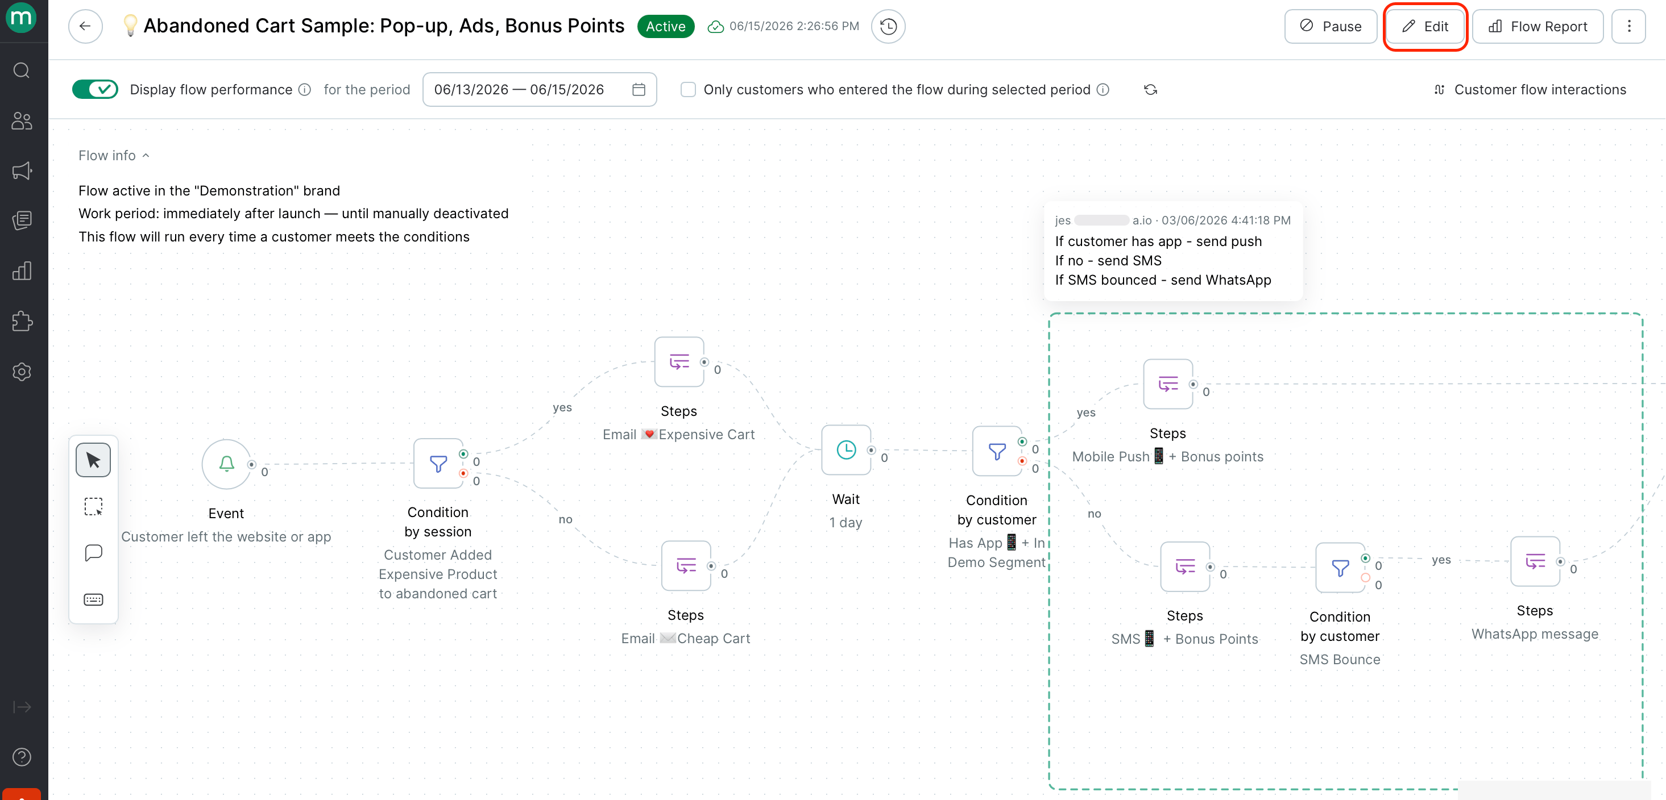Viewport: 1666px width, 800px height.
Task: Open the date period picker
Action: (540, 90)
